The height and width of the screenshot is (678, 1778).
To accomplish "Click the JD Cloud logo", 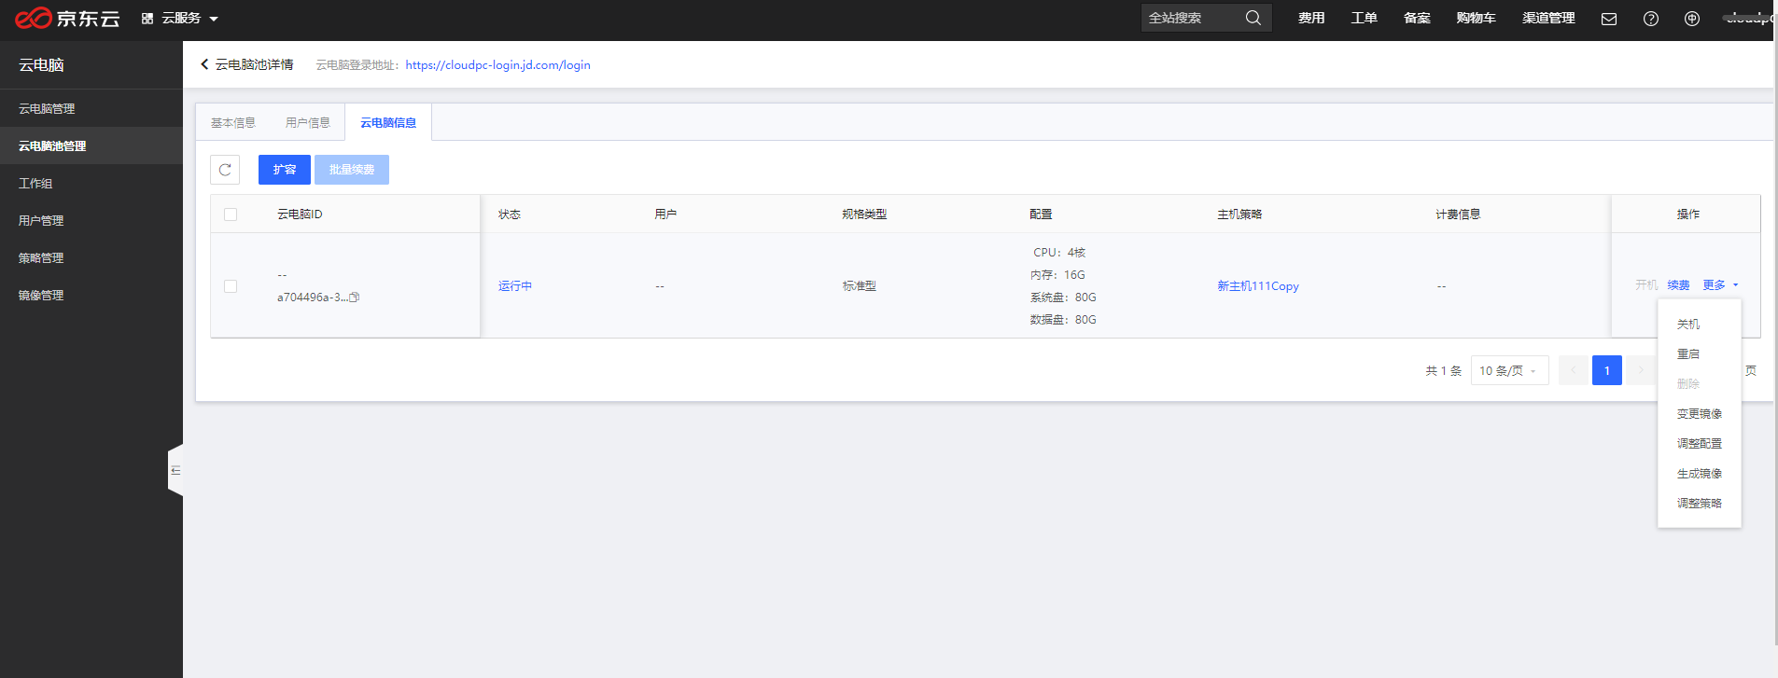I will point(67,18).
